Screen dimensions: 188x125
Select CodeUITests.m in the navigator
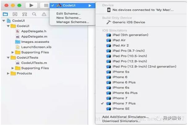coord(34,63)
